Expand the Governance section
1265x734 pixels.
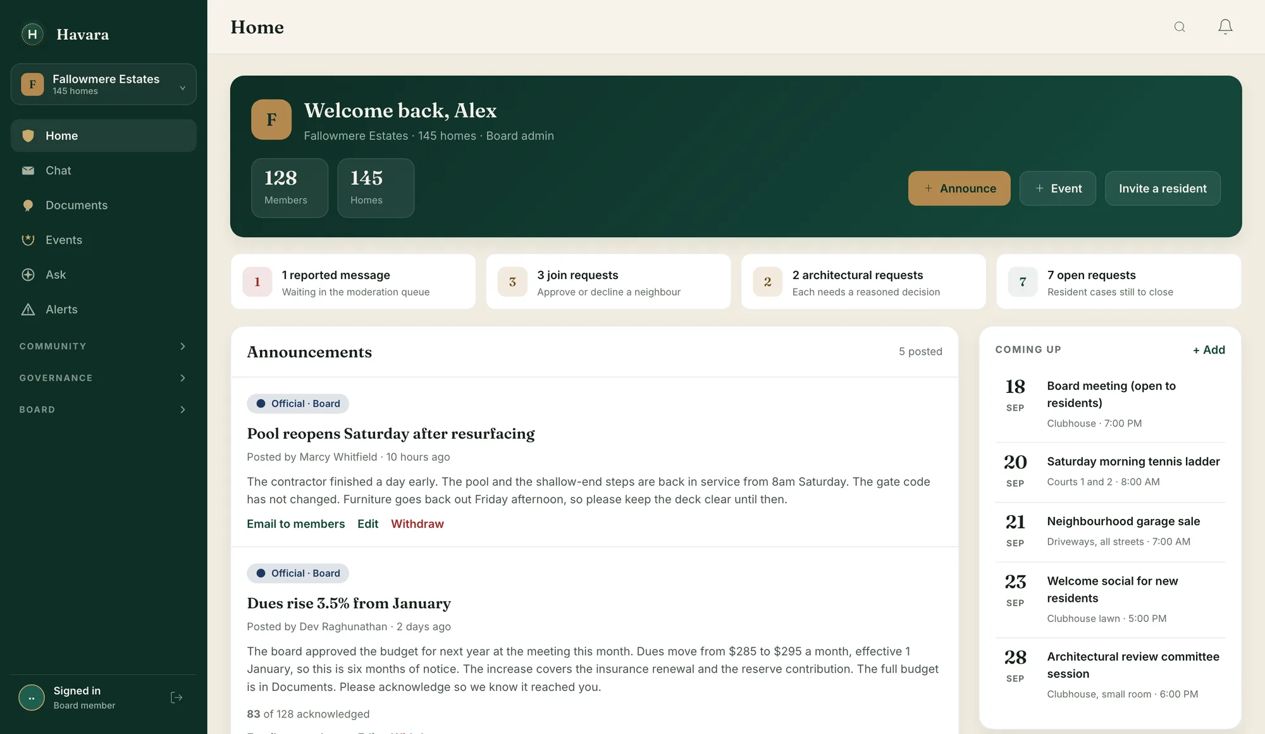[x=104, y=378]
